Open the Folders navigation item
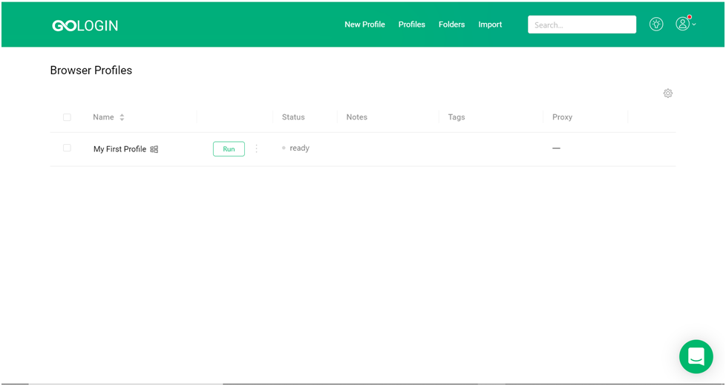726x386 pixels. [x=451, y=24]
